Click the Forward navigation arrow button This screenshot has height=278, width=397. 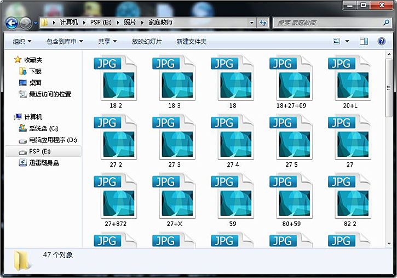[25, 23]
